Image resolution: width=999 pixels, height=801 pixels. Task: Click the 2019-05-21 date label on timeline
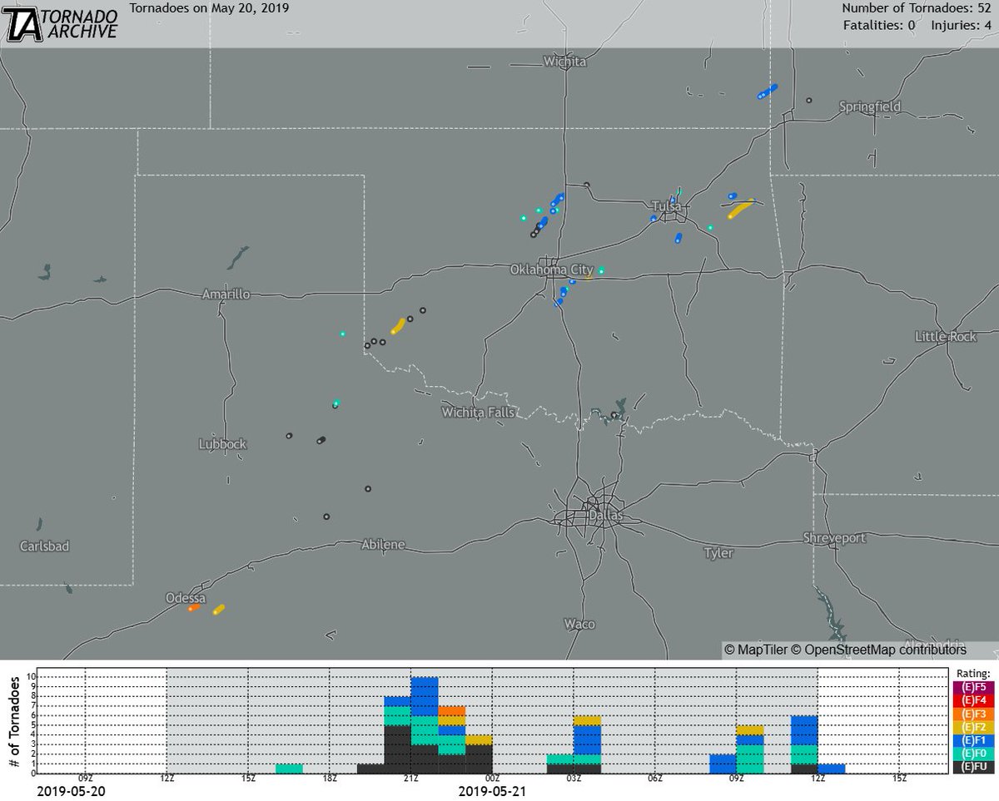[493, 792]
